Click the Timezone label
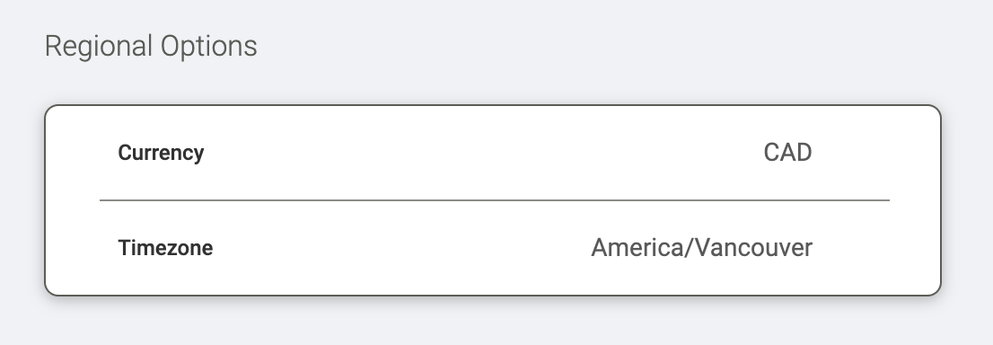 tap(165, 248)
